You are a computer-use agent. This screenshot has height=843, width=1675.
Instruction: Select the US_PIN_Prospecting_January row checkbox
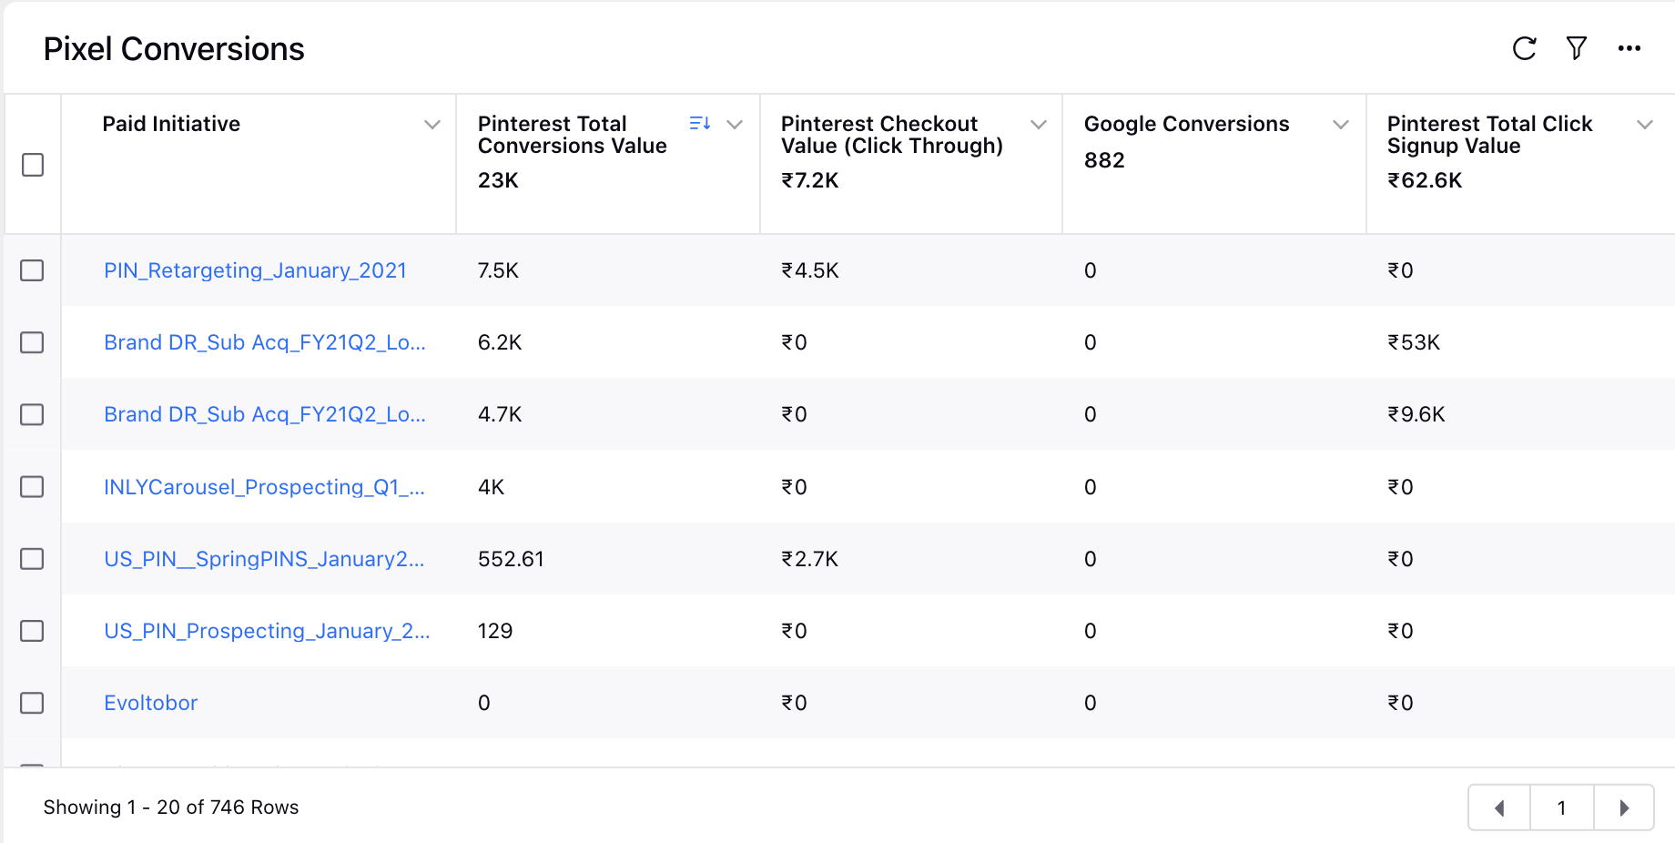tap(33, 631)
